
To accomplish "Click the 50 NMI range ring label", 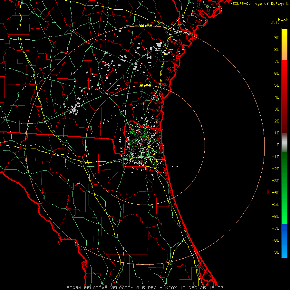I will pos(145,85).
